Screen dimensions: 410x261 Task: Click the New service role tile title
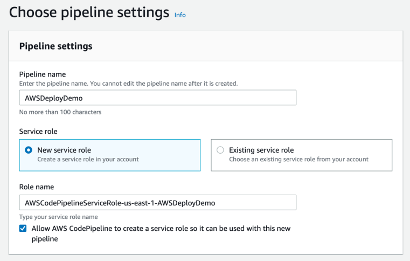point(64,150)
